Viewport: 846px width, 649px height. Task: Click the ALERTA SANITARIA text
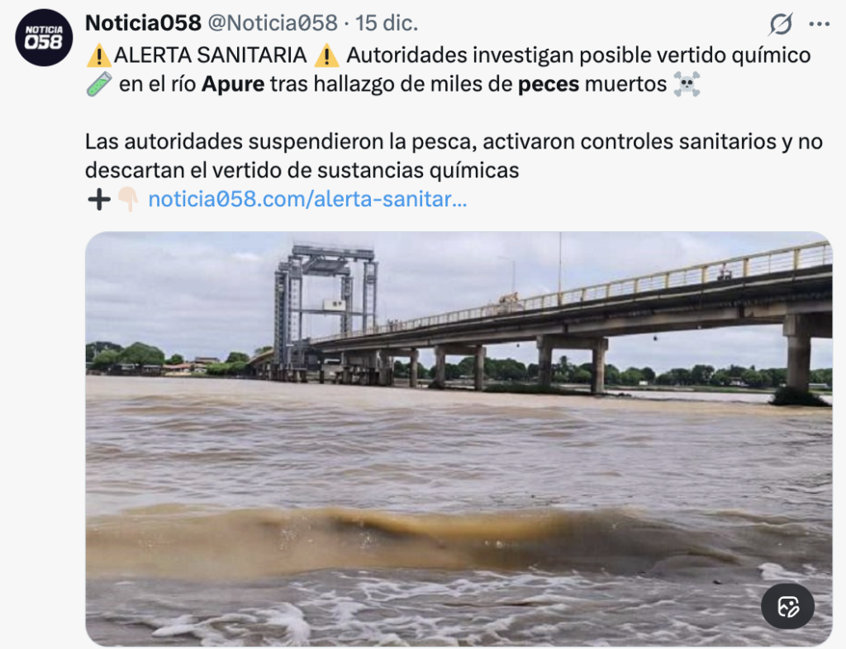[211, 55]
